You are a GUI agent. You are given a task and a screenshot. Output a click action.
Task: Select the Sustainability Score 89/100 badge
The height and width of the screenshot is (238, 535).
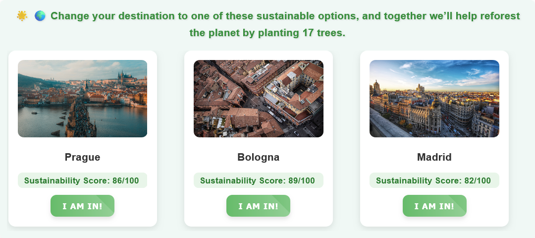coord(258,180)
